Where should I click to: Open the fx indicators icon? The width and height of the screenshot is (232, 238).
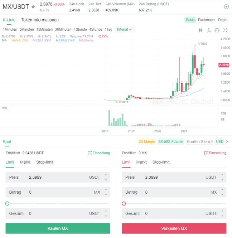209,30
